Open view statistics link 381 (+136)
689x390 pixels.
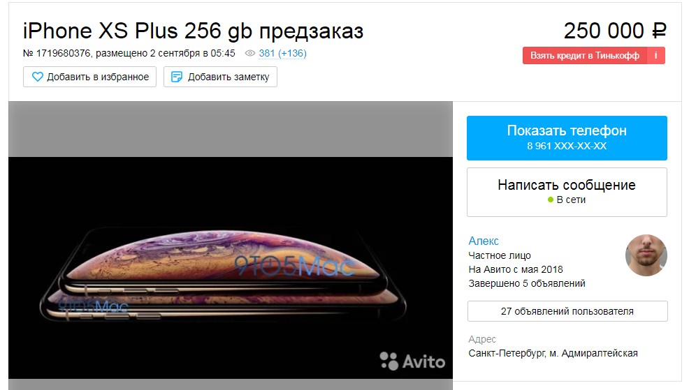click(x=282, y=53)
